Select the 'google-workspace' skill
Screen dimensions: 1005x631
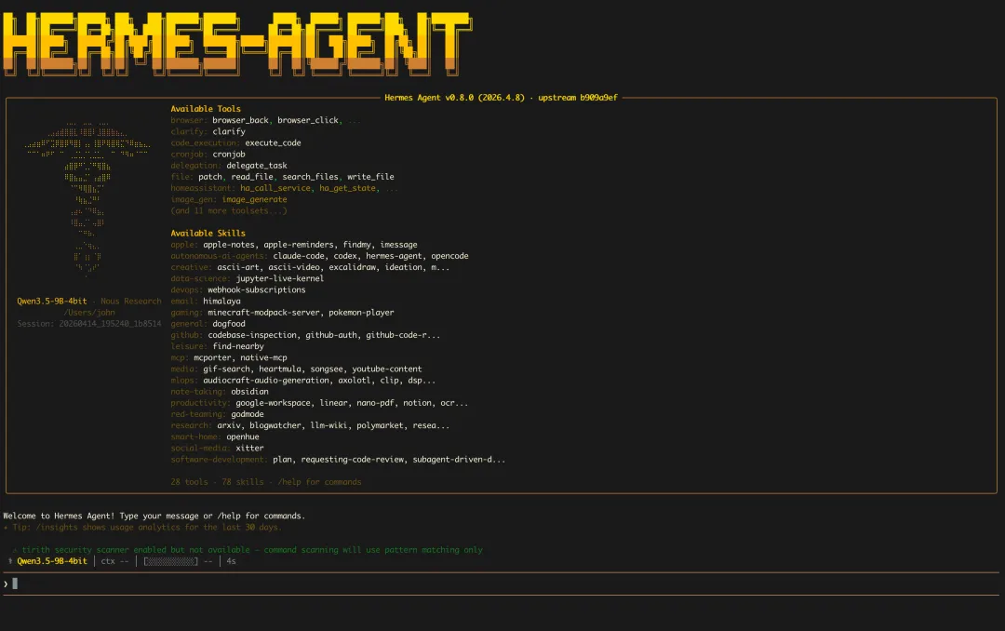[x=273, y=403]
